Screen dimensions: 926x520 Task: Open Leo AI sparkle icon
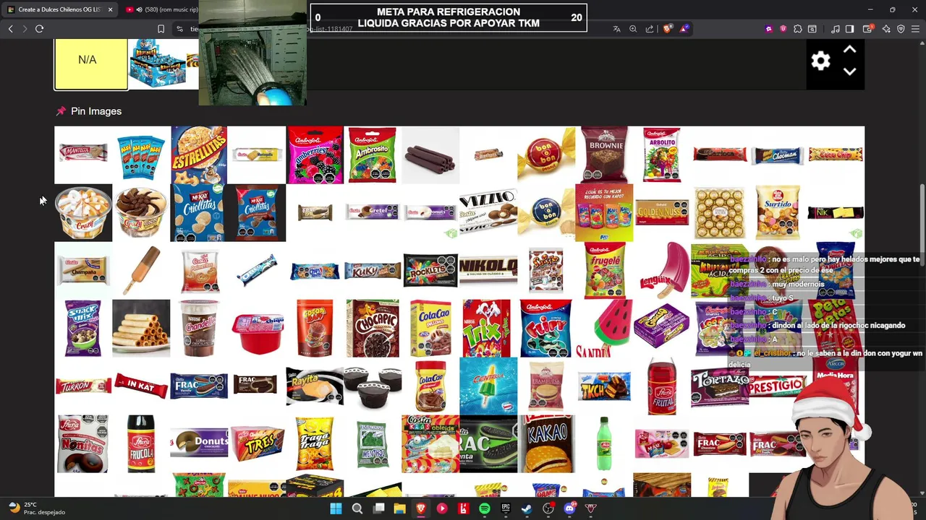(886, 29)
